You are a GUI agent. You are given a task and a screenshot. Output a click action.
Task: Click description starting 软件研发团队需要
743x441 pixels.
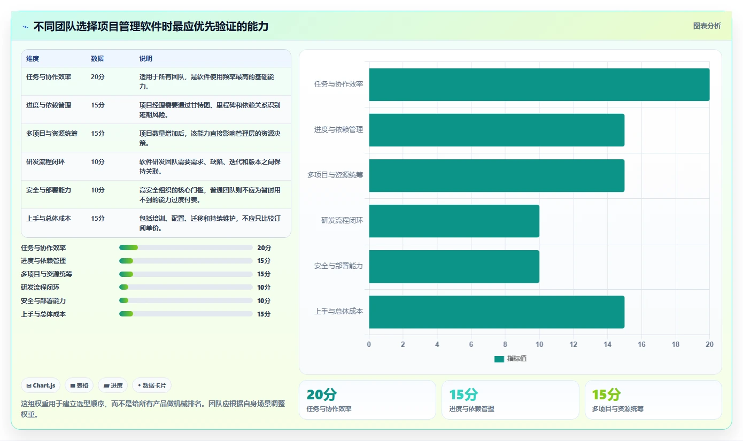tap(210, 166)
